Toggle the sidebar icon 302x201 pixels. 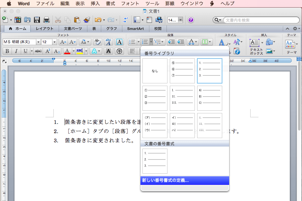click(137, 20)
